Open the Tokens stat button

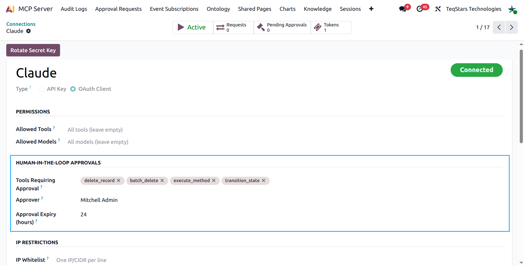tap(331, 28)
